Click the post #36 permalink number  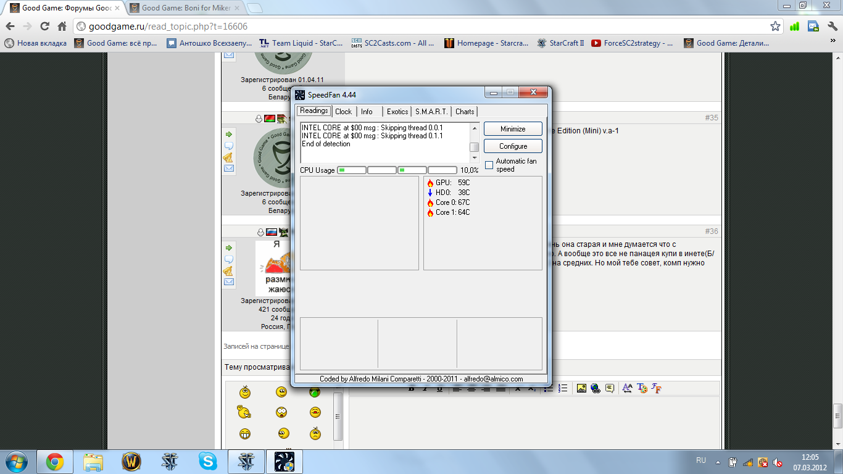(712, 231)
